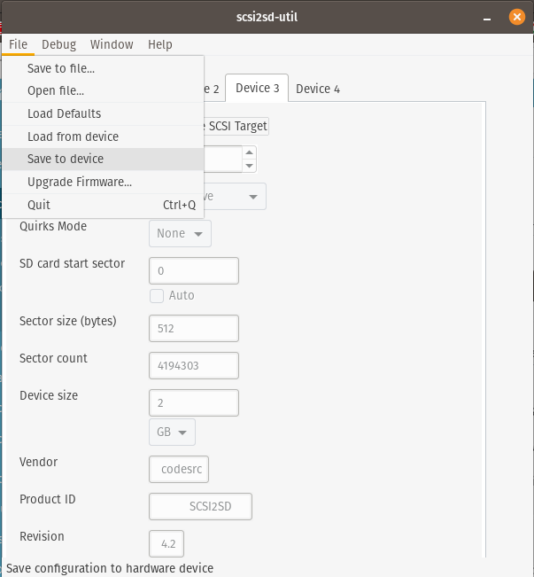The image size is (534, 577).
Task: Open the partially hidden device type dropdown
Action: tap(235, 197)
